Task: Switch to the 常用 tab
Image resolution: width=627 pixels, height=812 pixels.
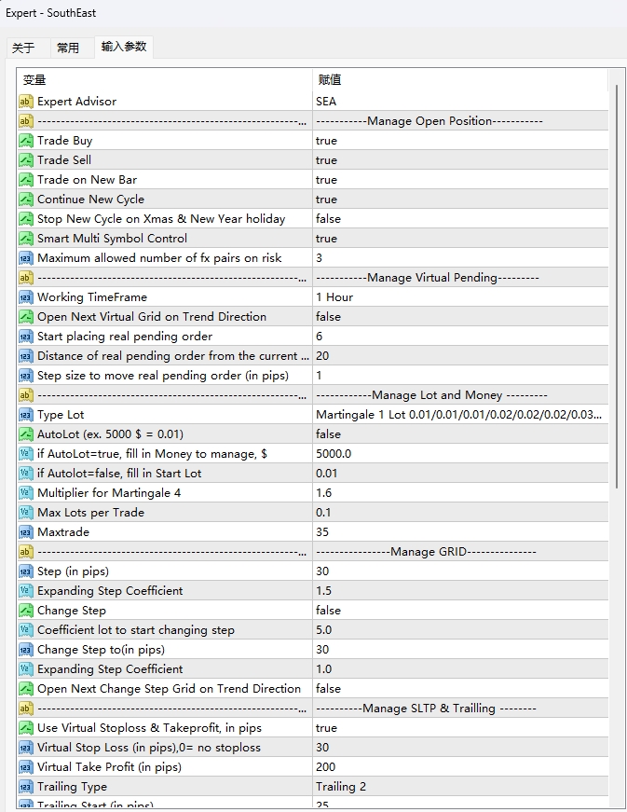Action: click(x=68, y=48)
